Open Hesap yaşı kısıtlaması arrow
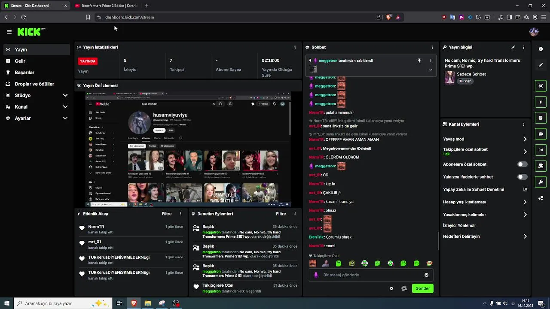 pyautogui.click(x=525, y=202)
